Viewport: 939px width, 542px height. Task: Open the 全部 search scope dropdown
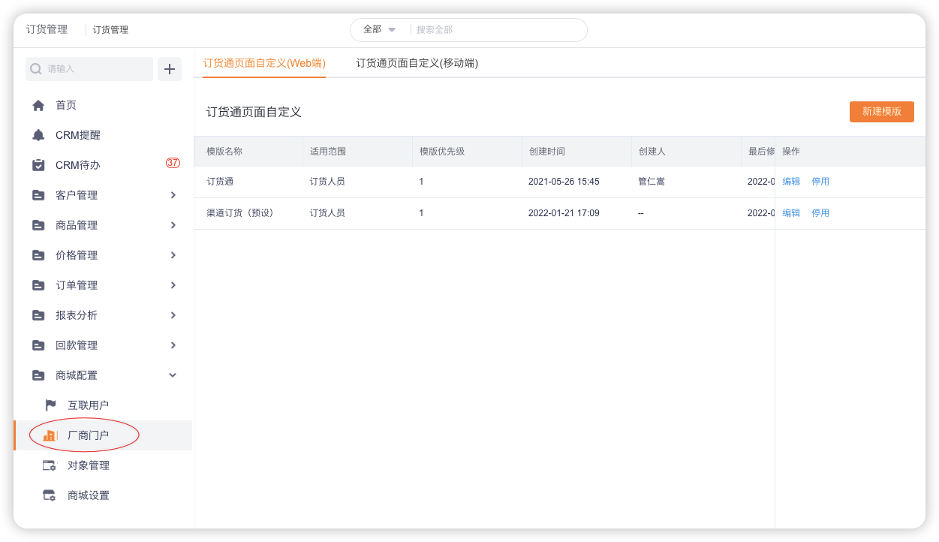pyautogui.click(x=379, y=29)
